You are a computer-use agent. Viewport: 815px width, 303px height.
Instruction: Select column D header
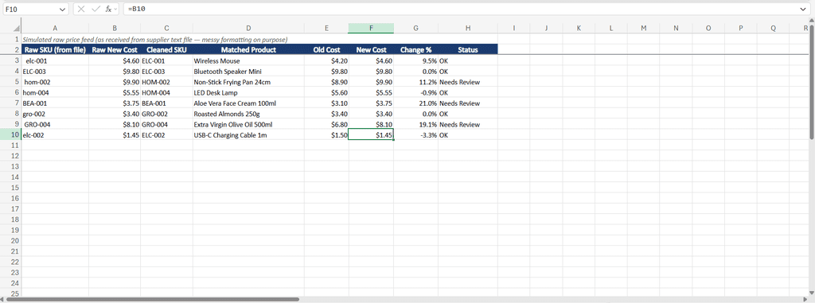(248, 28)
